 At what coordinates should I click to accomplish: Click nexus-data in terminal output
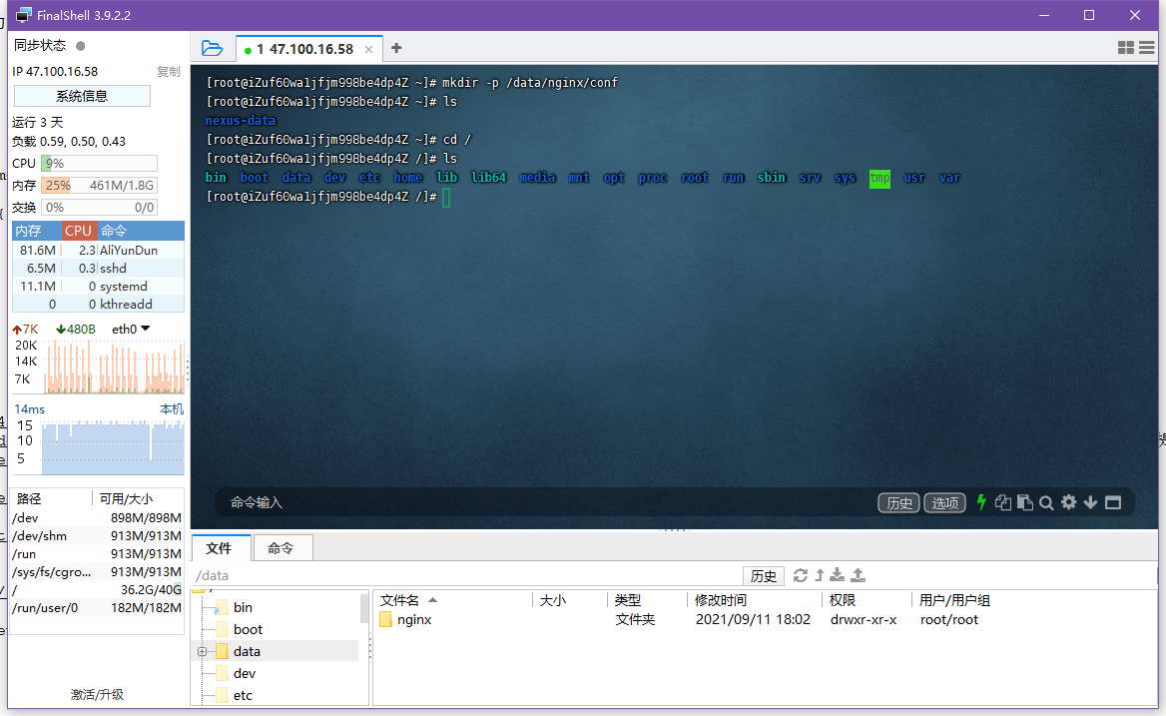(x=241, y=121)
